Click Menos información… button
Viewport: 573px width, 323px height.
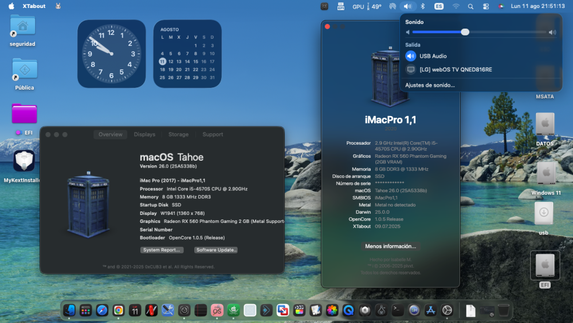coord(390,246)
